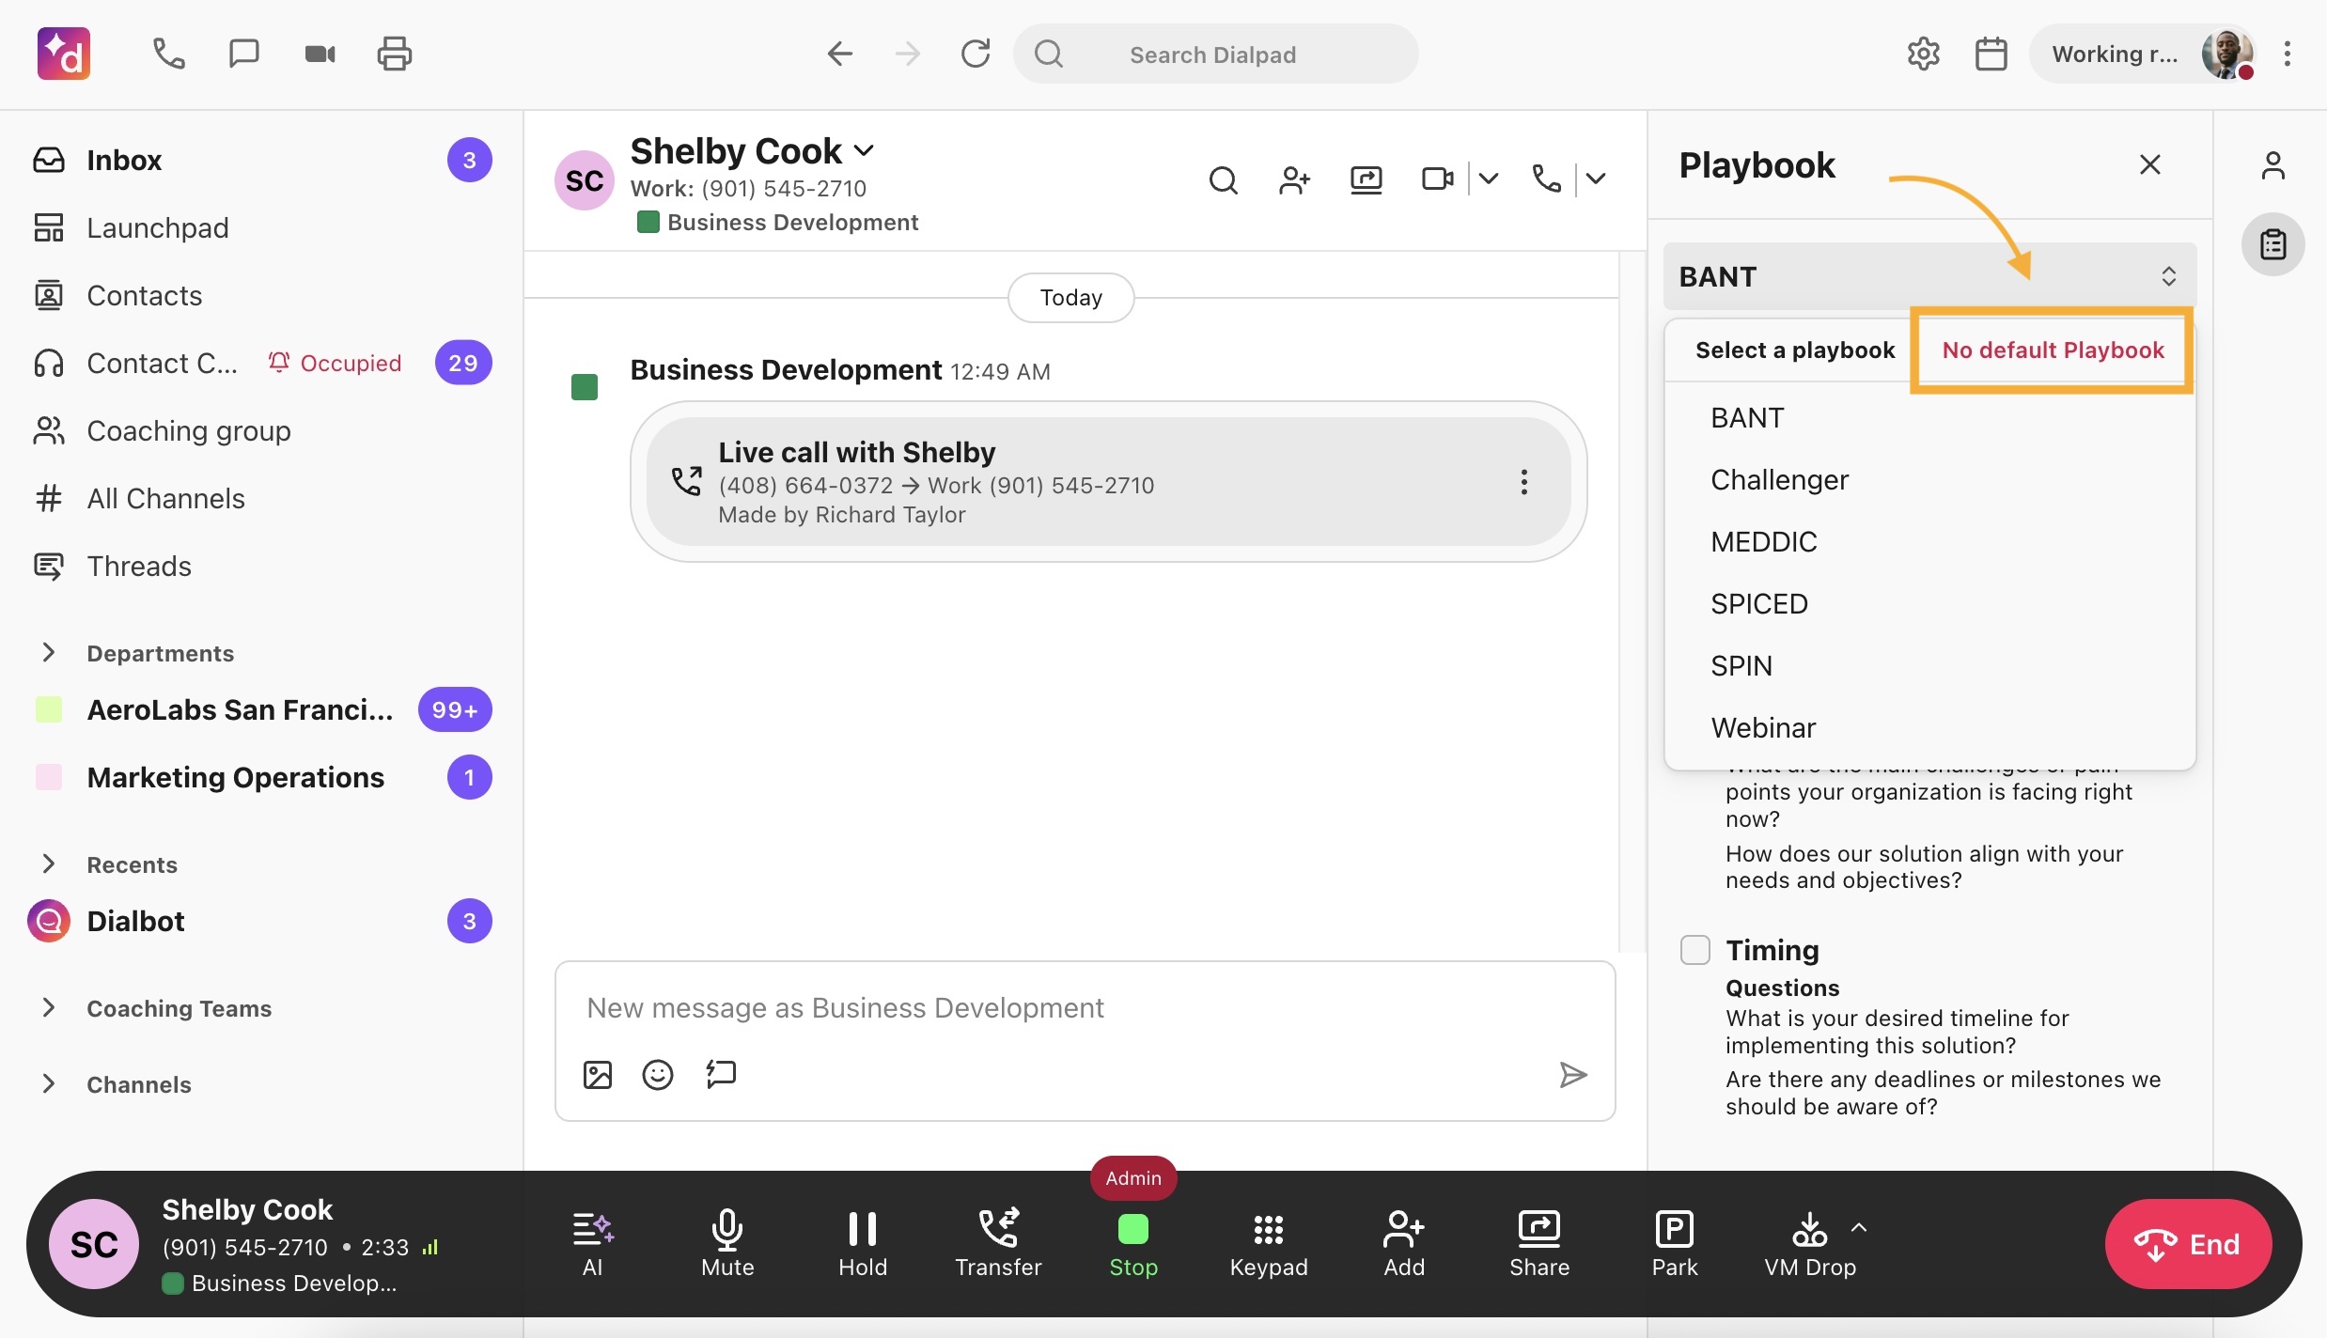Select Webinar playbook
2327x1338 pixels.
pos(1929,727)
